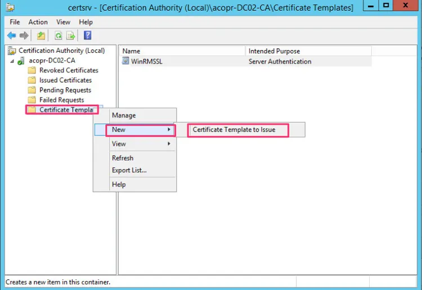Image resolution: width=422 pixels, height=290 pixels.
Task: Collapse the acopr-DC02-CA tree node
Action: pyautogui.click(x=12, y=61)
